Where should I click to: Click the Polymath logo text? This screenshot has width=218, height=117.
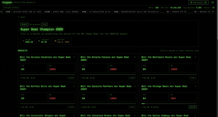(x=7, y=2)
